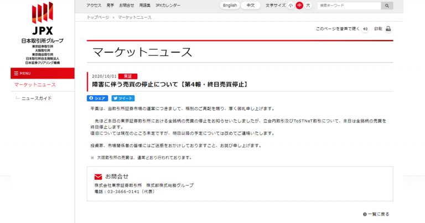Switch language to 中文
Viewport: 425px width, 223px height.
pyautogui.click(x=250, y=6)
